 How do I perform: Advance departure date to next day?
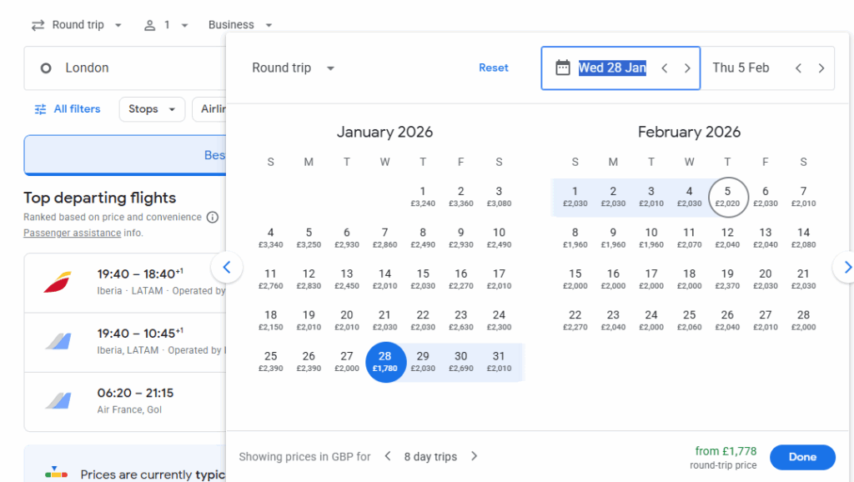(687, 68)
